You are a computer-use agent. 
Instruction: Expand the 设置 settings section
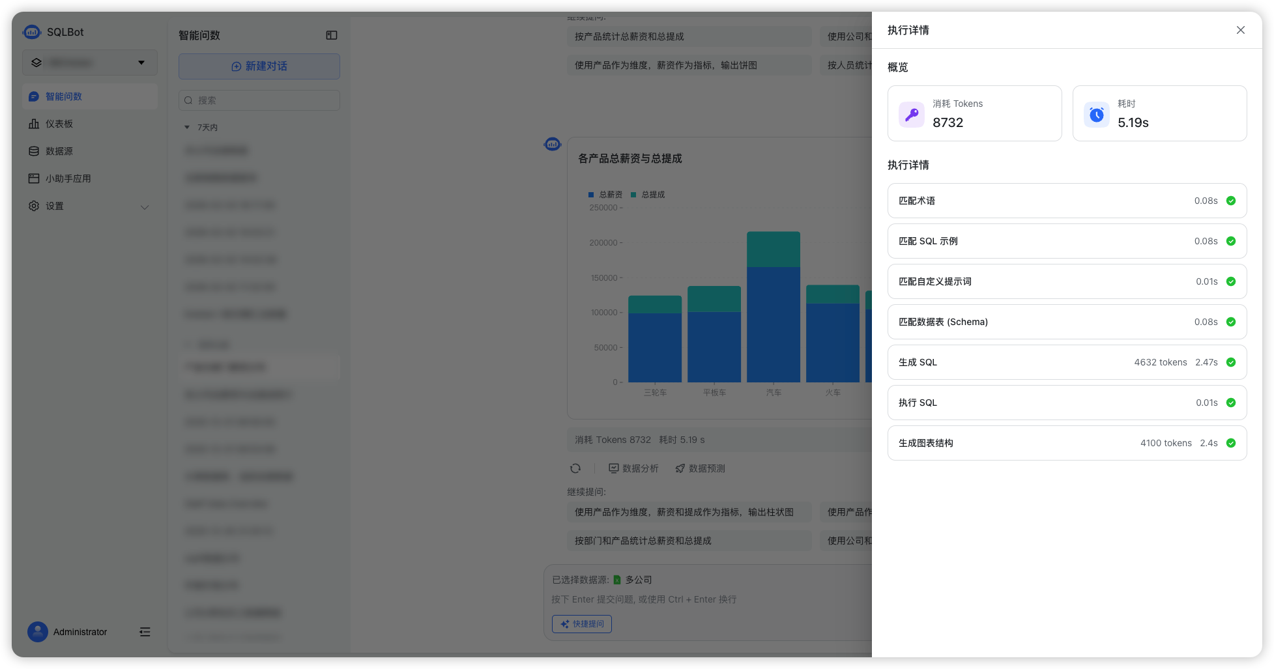(x=145, y=206)
